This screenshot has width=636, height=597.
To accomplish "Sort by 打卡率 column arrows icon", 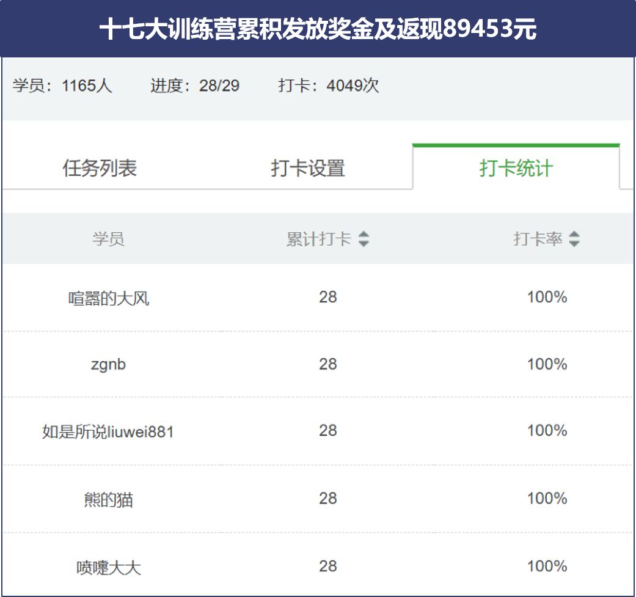I will tap(574, 239).
